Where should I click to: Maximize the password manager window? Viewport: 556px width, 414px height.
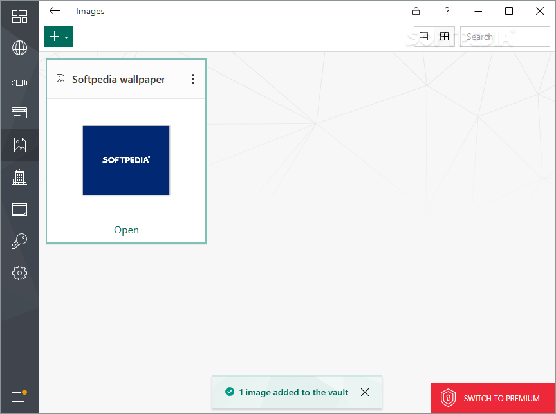click(509, 11)
